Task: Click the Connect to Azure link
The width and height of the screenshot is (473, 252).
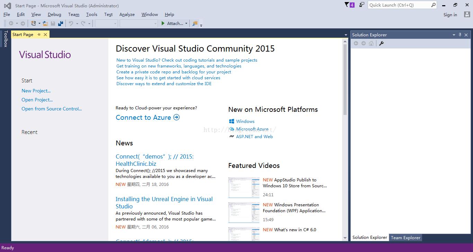Action: (143, 117)
